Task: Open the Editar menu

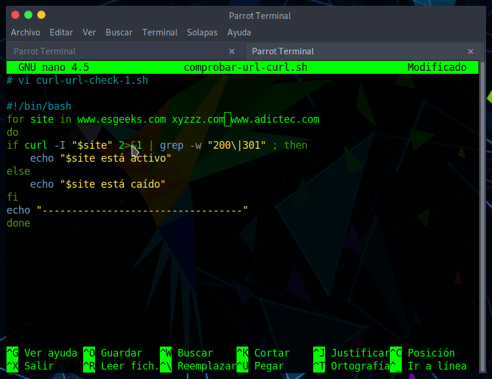Action: [x=61, y=32]
